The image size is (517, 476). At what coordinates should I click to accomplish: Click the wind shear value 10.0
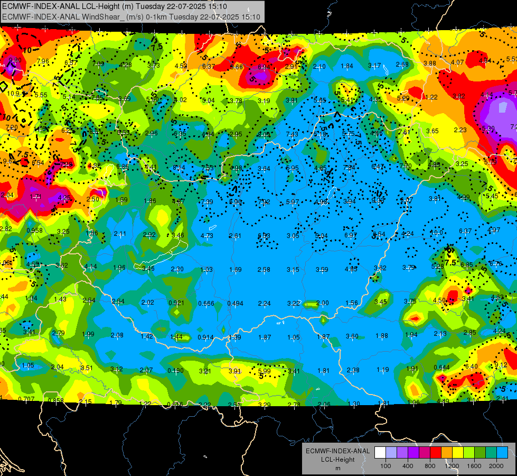coord(436,233)
